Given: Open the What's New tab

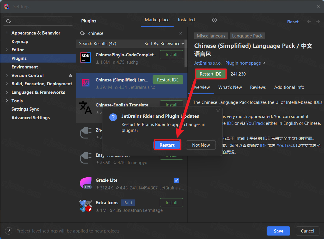Looking at the screenshot, I should [230, 87].
